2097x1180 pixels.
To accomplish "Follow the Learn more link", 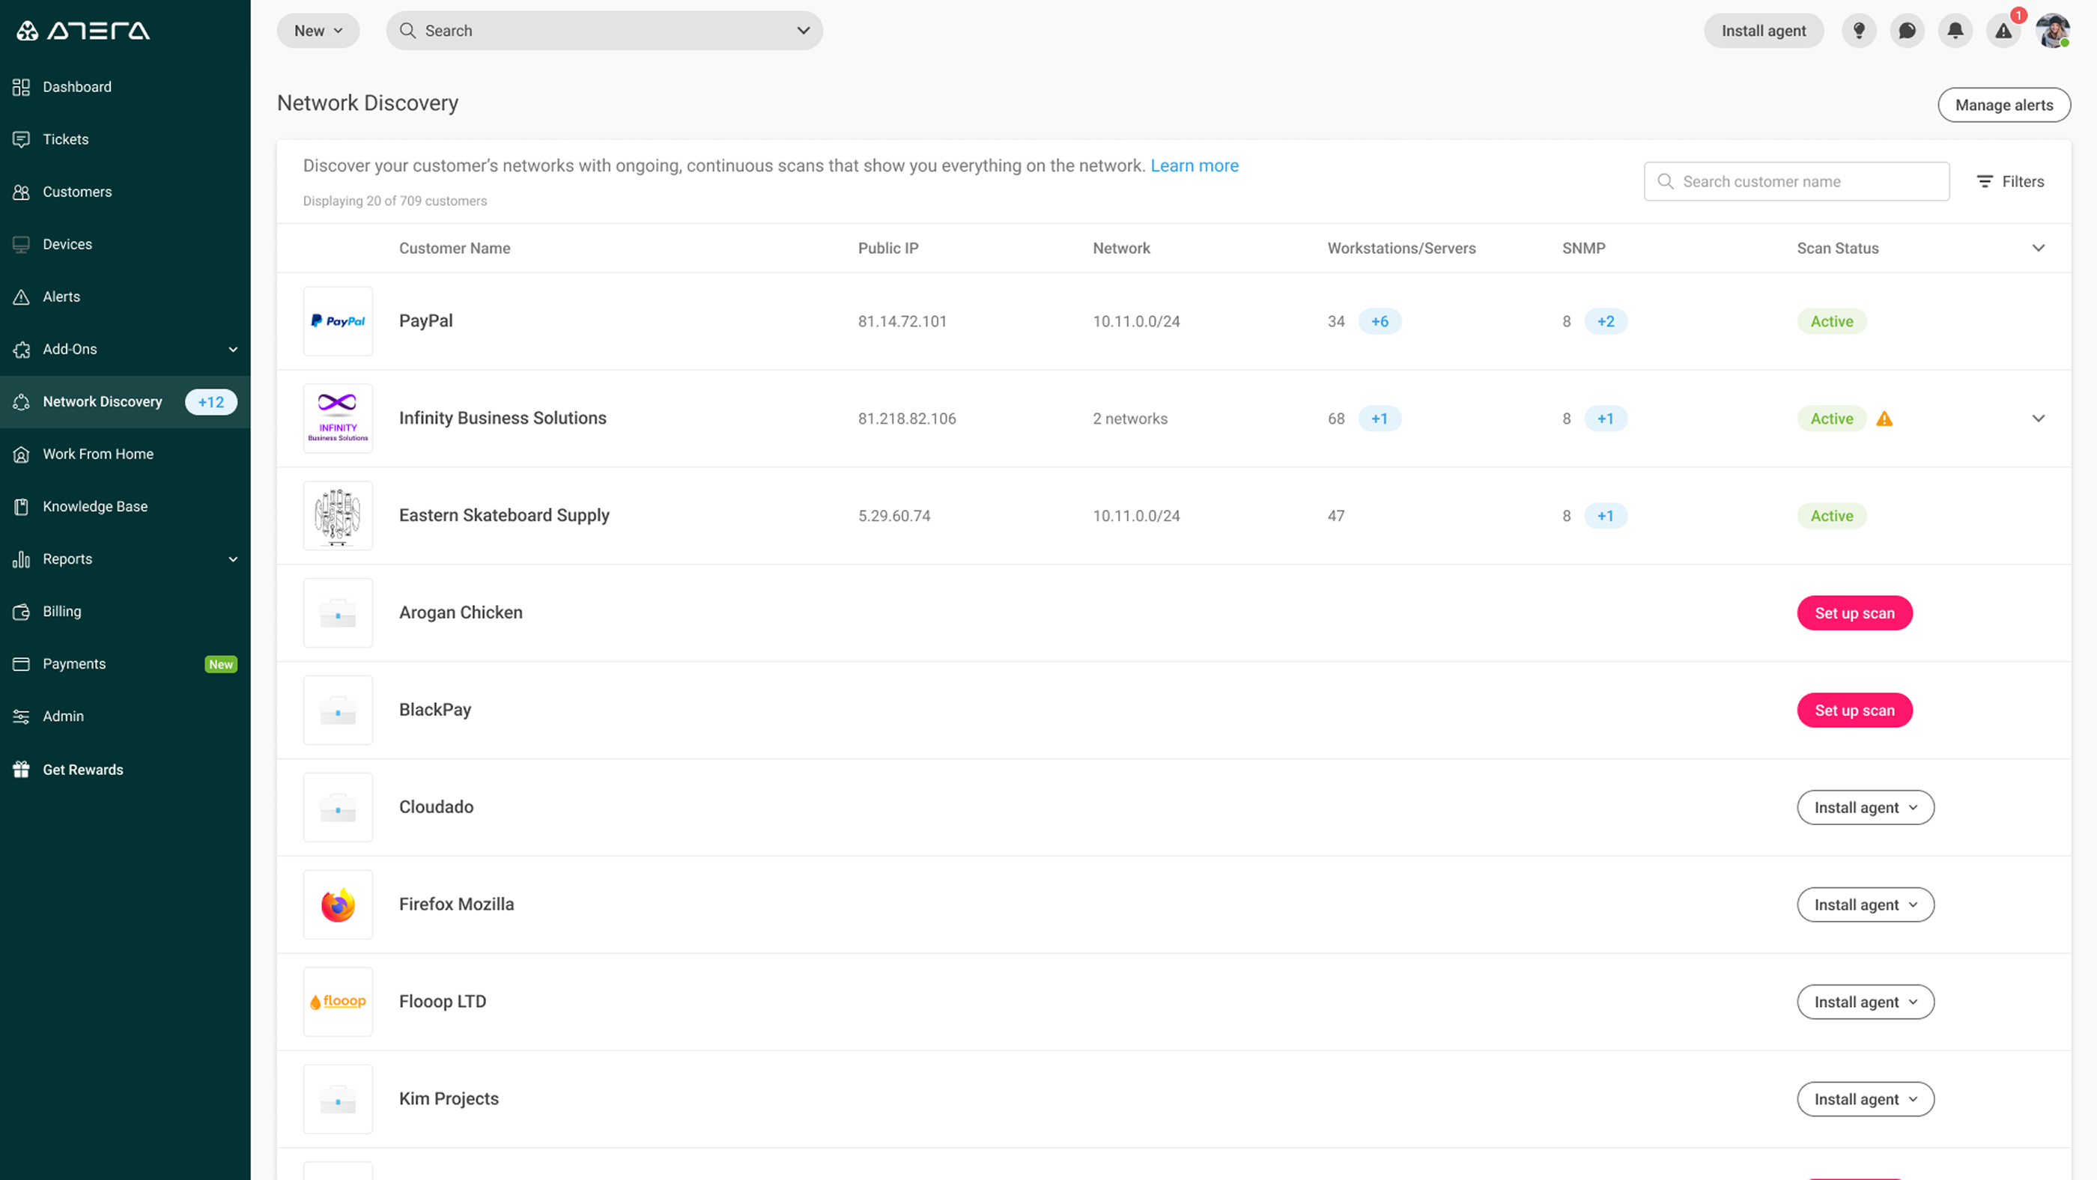I will [x=1195, y=166].
